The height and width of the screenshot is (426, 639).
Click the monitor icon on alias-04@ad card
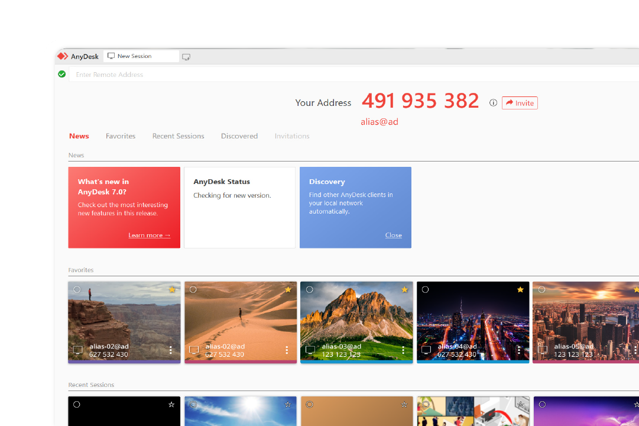[x=426, y=350]
